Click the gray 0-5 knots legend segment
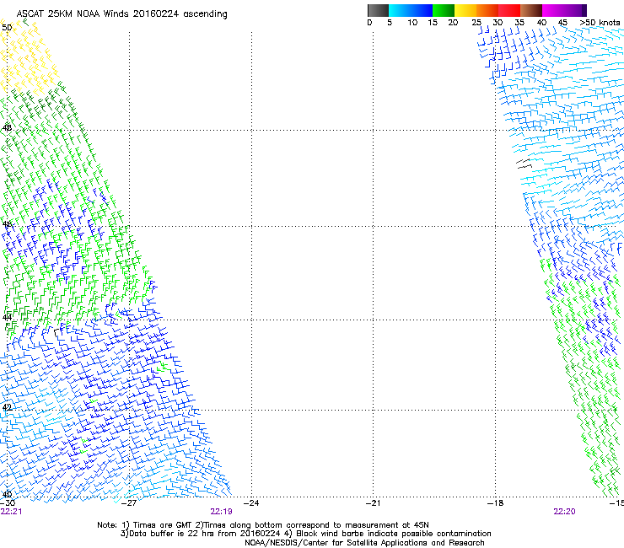The height and width of the screenshot is (548, 624). tap(379, 10)
